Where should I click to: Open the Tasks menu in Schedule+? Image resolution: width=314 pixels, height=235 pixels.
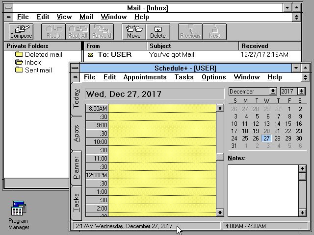(184, 77)
